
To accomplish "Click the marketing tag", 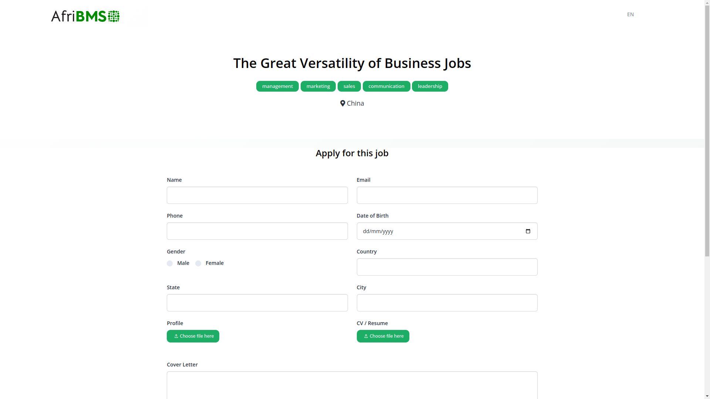I will 318,86.
